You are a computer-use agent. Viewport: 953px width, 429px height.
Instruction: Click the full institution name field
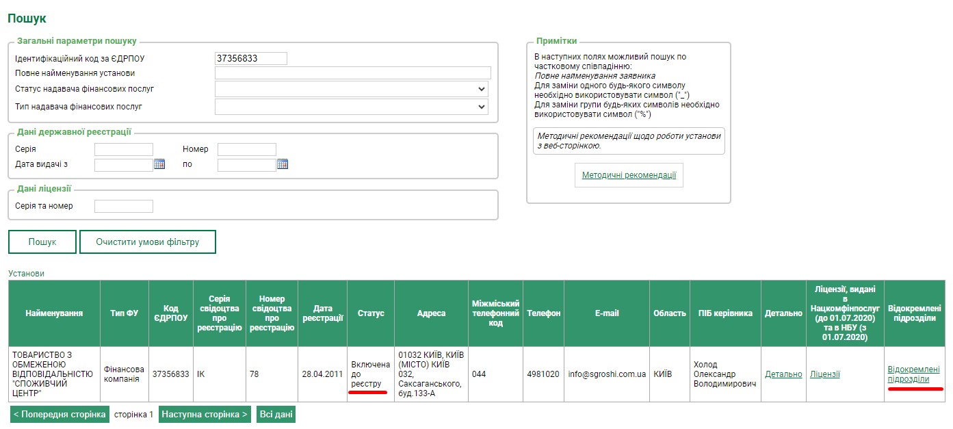352,73
